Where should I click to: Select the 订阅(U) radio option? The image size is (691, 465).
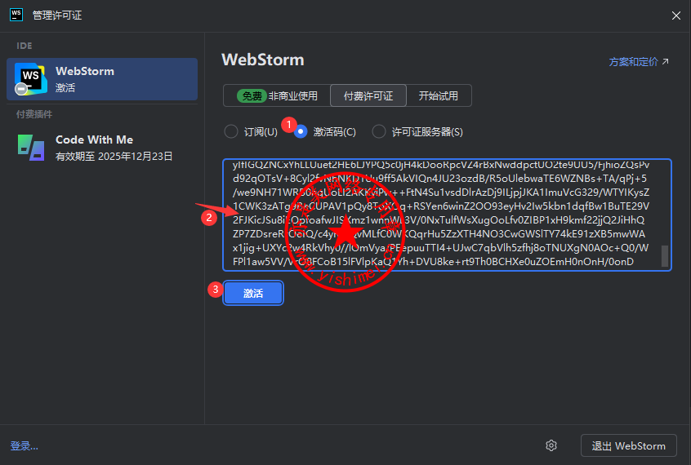230,131
